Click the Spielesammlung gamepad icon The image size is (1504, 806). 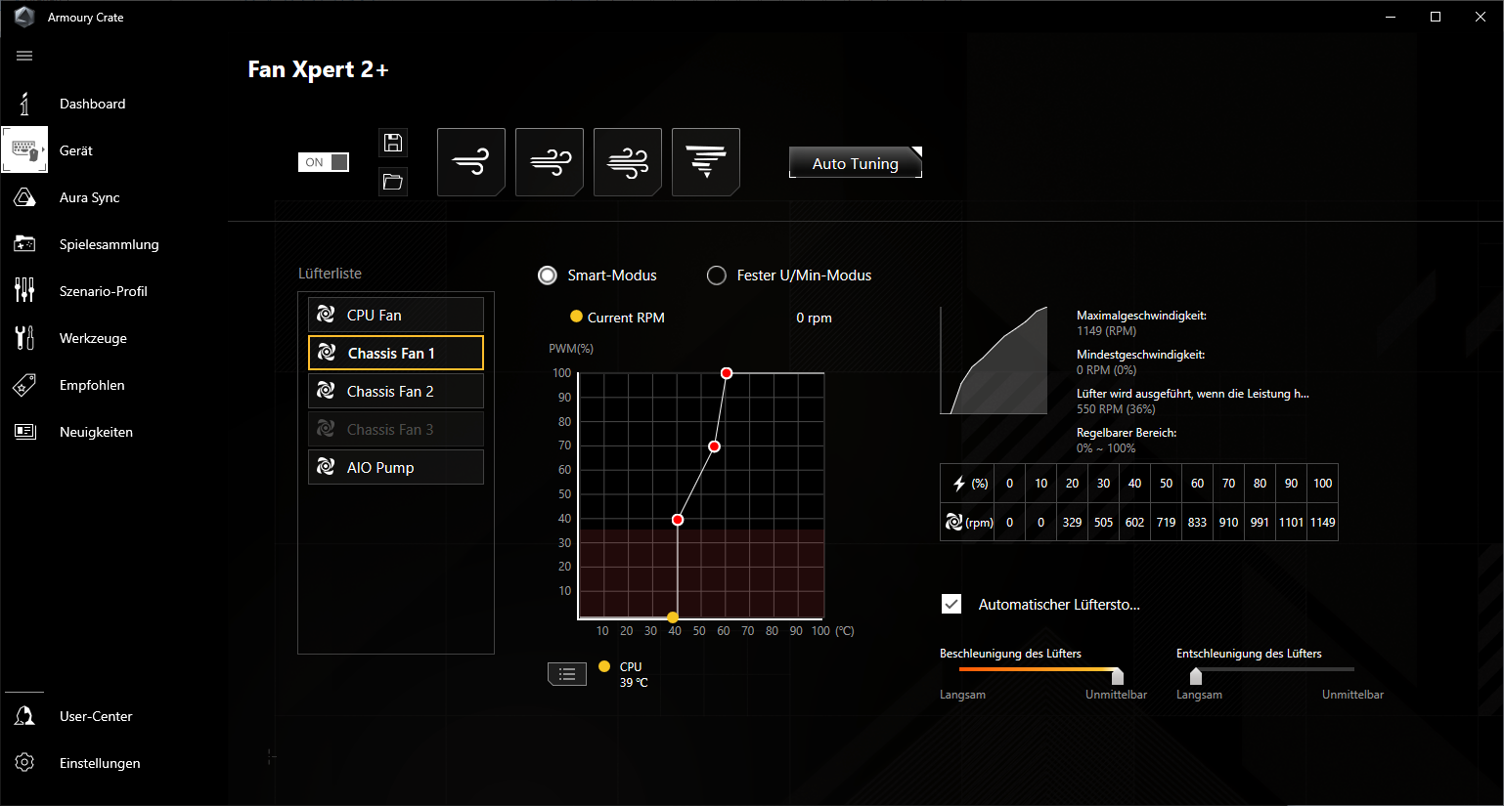(x=24, y=244)
